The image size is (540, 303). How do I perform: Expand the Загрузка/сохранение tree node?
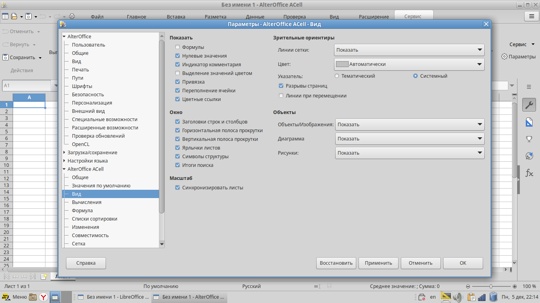click(64, 152)
